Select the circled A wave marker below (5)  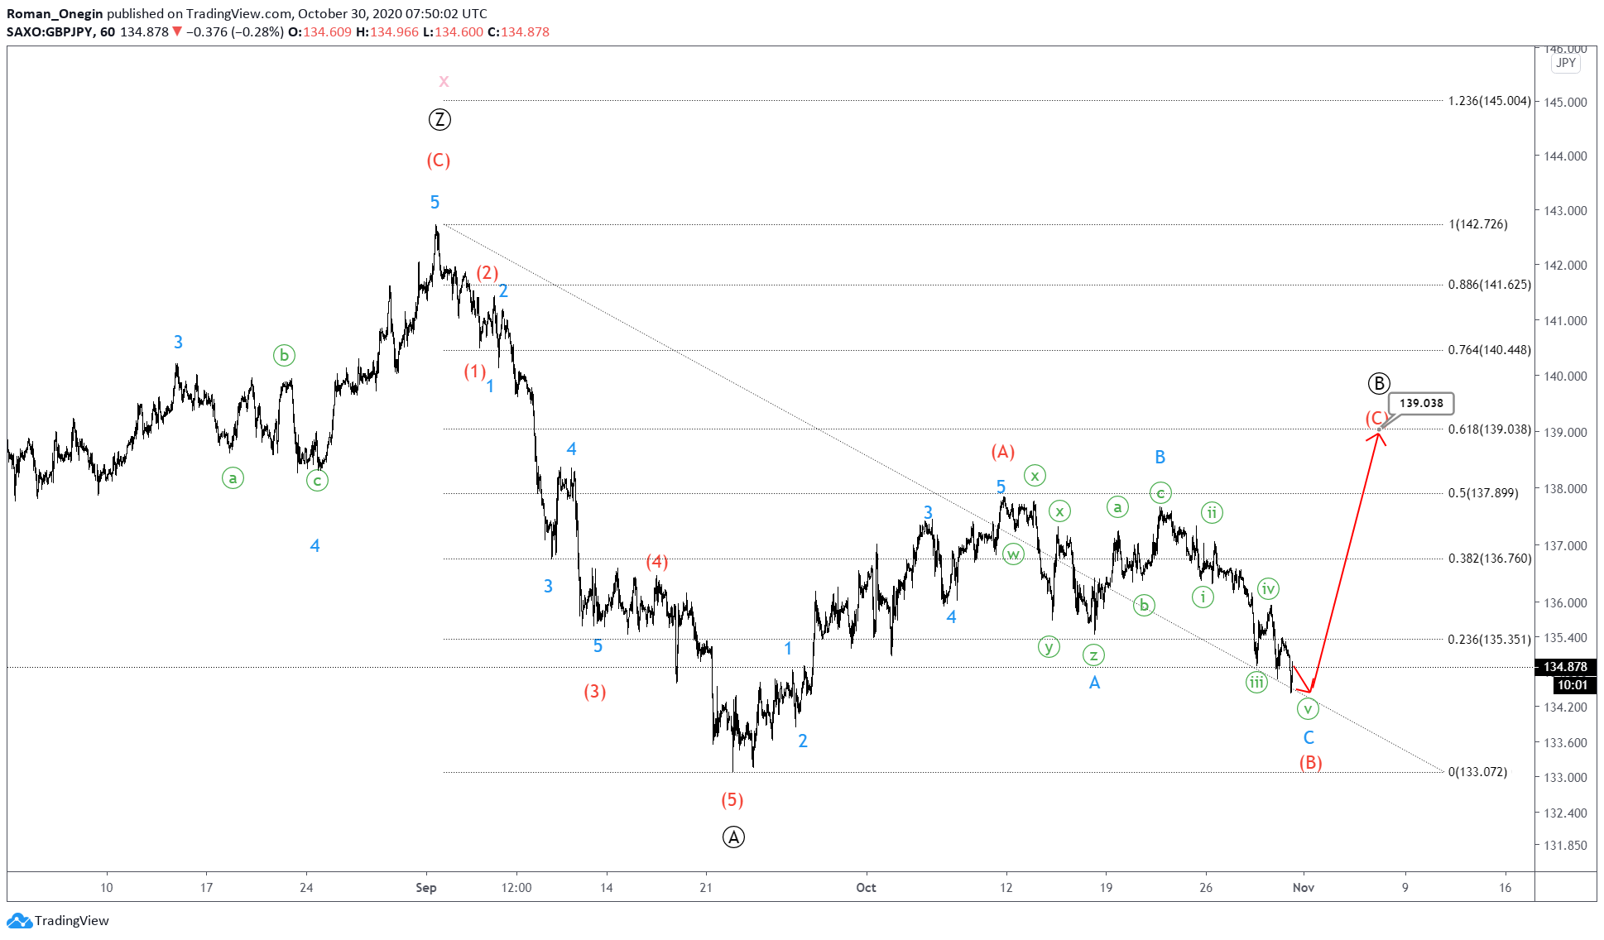coord(733,837)
